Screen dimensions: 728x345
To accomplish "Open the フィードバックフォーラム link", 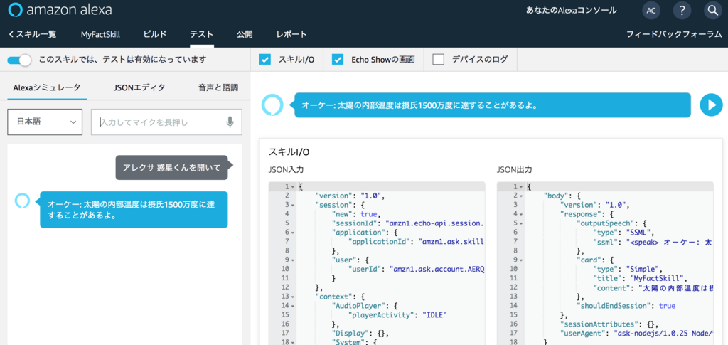I will click(x=674, y=34).
